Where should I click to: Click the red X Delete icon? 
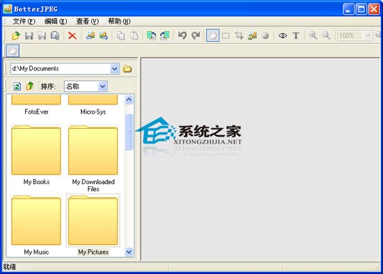(72, 36)
